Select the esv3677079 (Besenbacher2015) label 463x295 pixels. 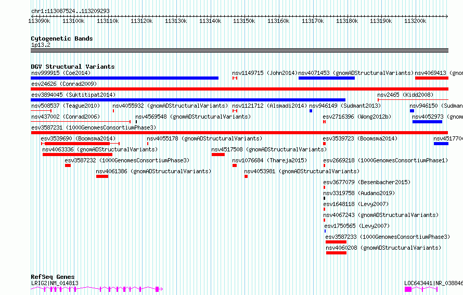[x=367, y=182]
